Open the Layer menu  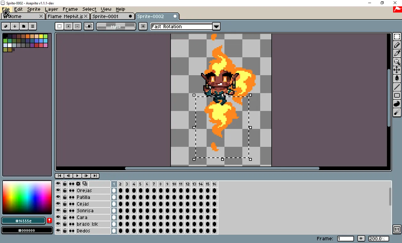pos(52,9)
